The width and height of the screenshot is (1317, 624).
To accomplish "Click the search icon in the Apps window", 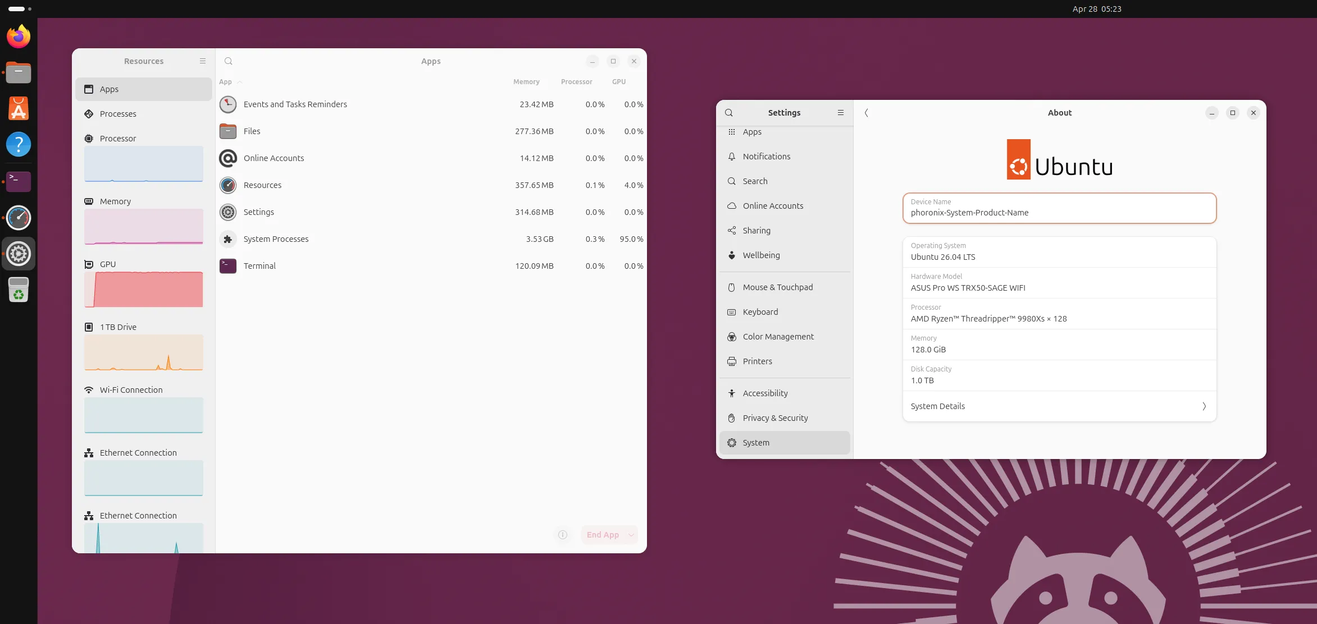I will 228,61.
